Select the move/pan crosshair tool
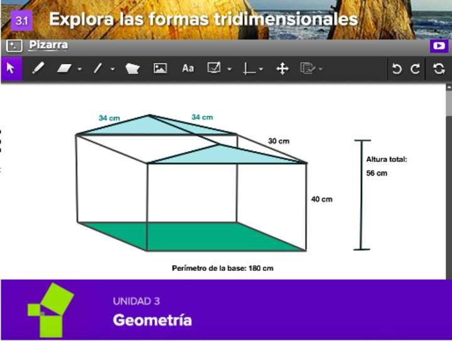 (x=282, y=69)
